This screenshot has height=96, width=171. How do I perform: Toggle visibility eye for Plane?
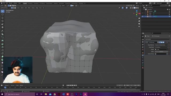pyautogui.click(x=169, y=17)
